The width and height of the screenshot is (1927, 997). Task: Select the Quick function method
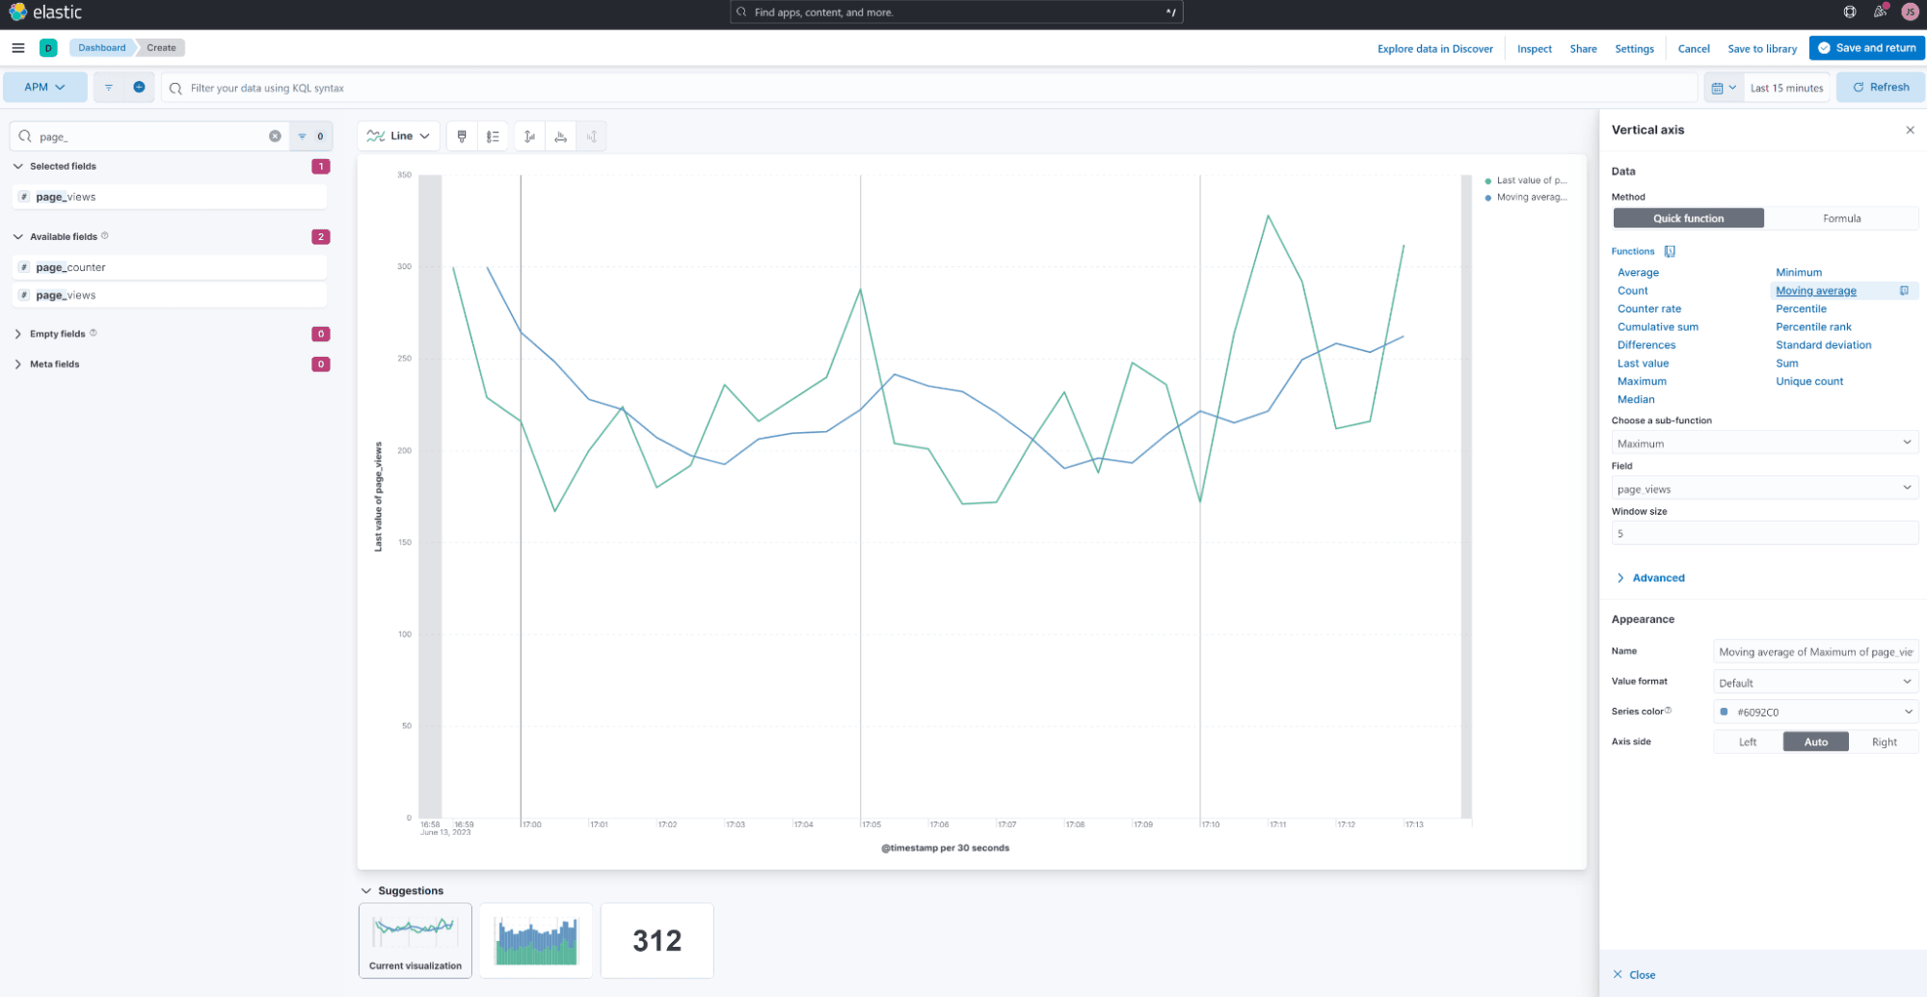coord(1688,219)
